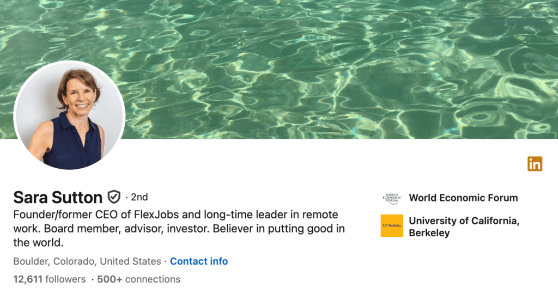
Task: Click the yellow UC Berkeley logo
Action: [392, 226]
